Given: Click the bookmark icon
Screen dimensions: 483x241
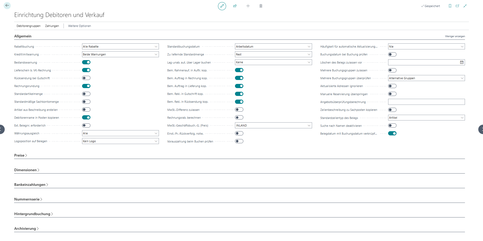Looking at the screenshot, I should pos(450,6).
